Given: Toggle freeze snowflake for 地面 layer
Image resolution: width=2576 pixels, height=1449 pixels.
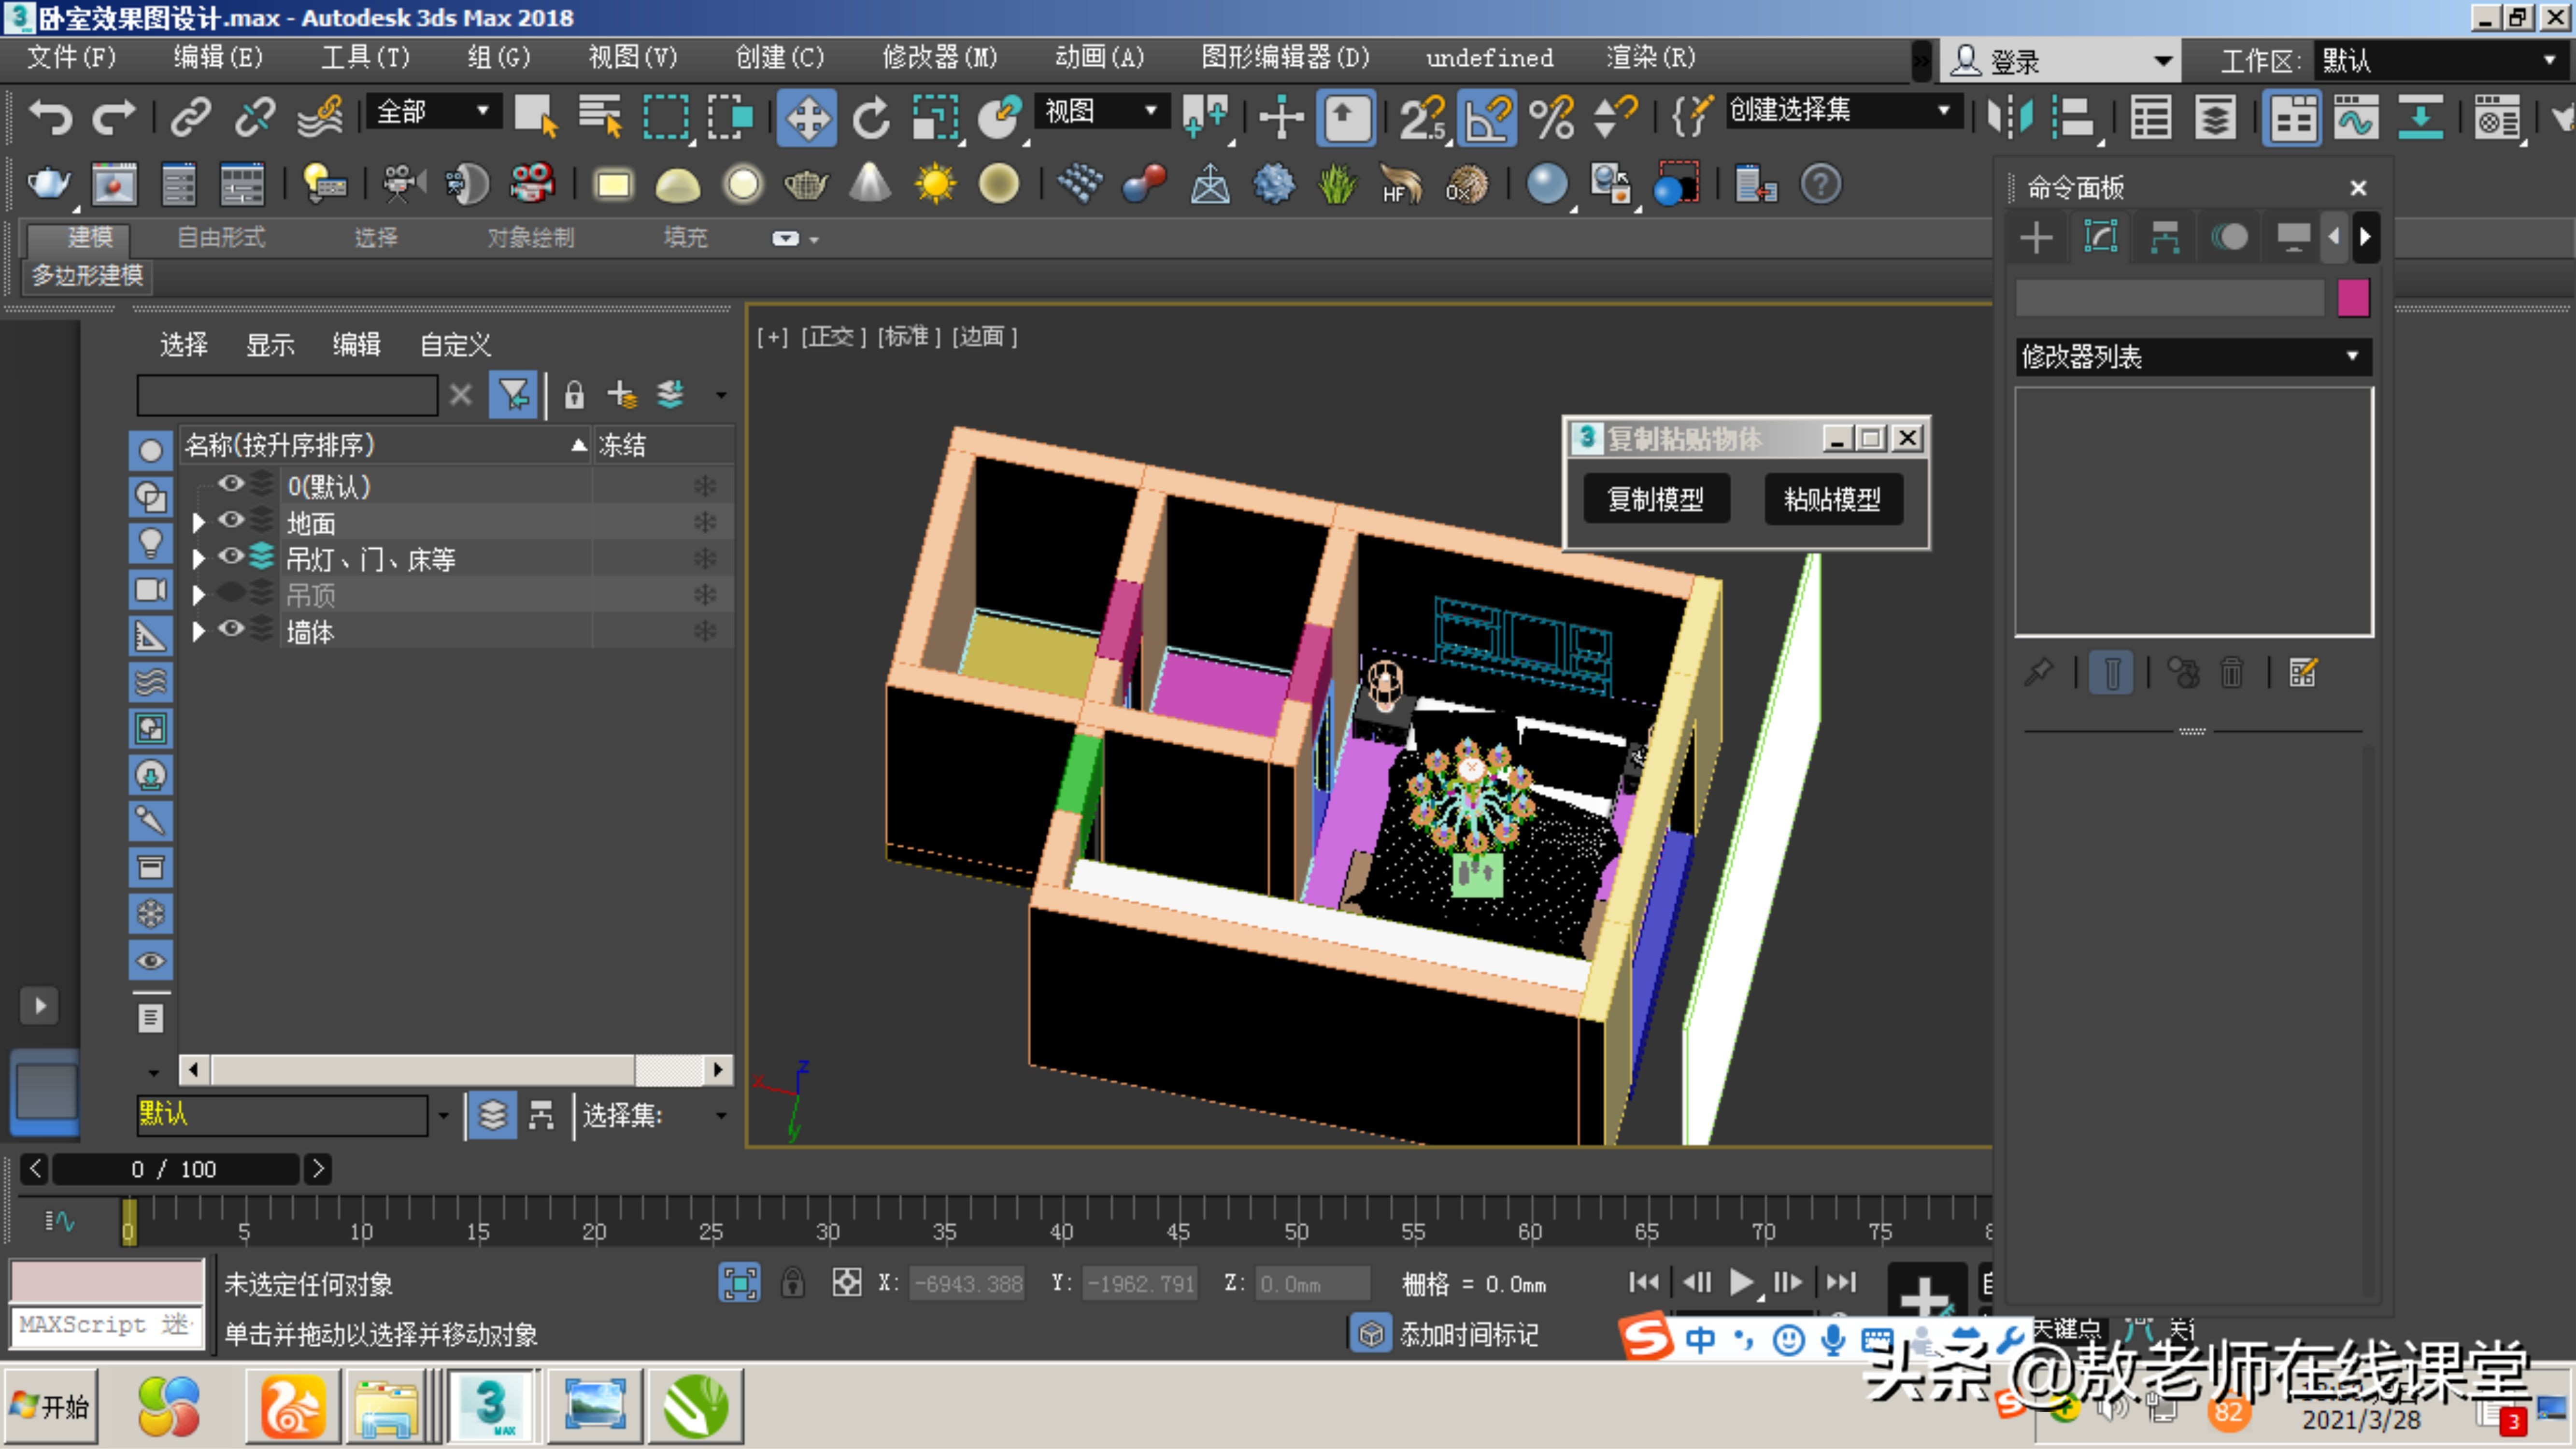Looking at the screenshot, I should pyautogui.click(x=706, y=522).
